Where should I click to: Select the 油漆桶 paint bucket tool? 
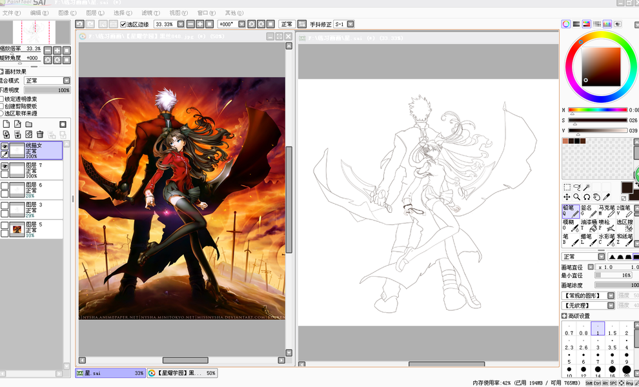click(x=589, y=225)
